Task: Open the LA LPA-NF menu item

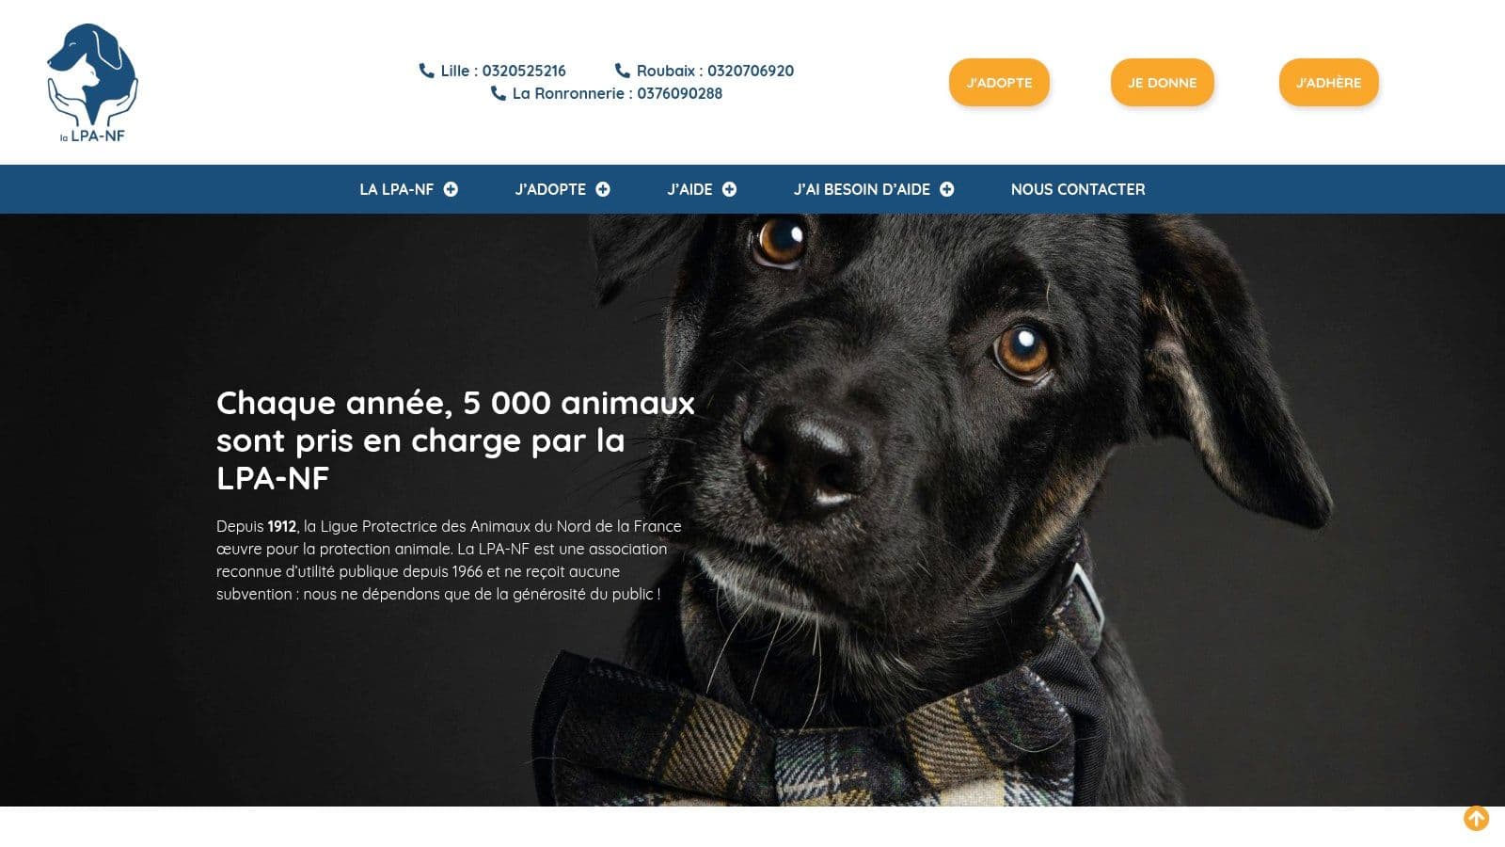Action: [x=396, y=189]
